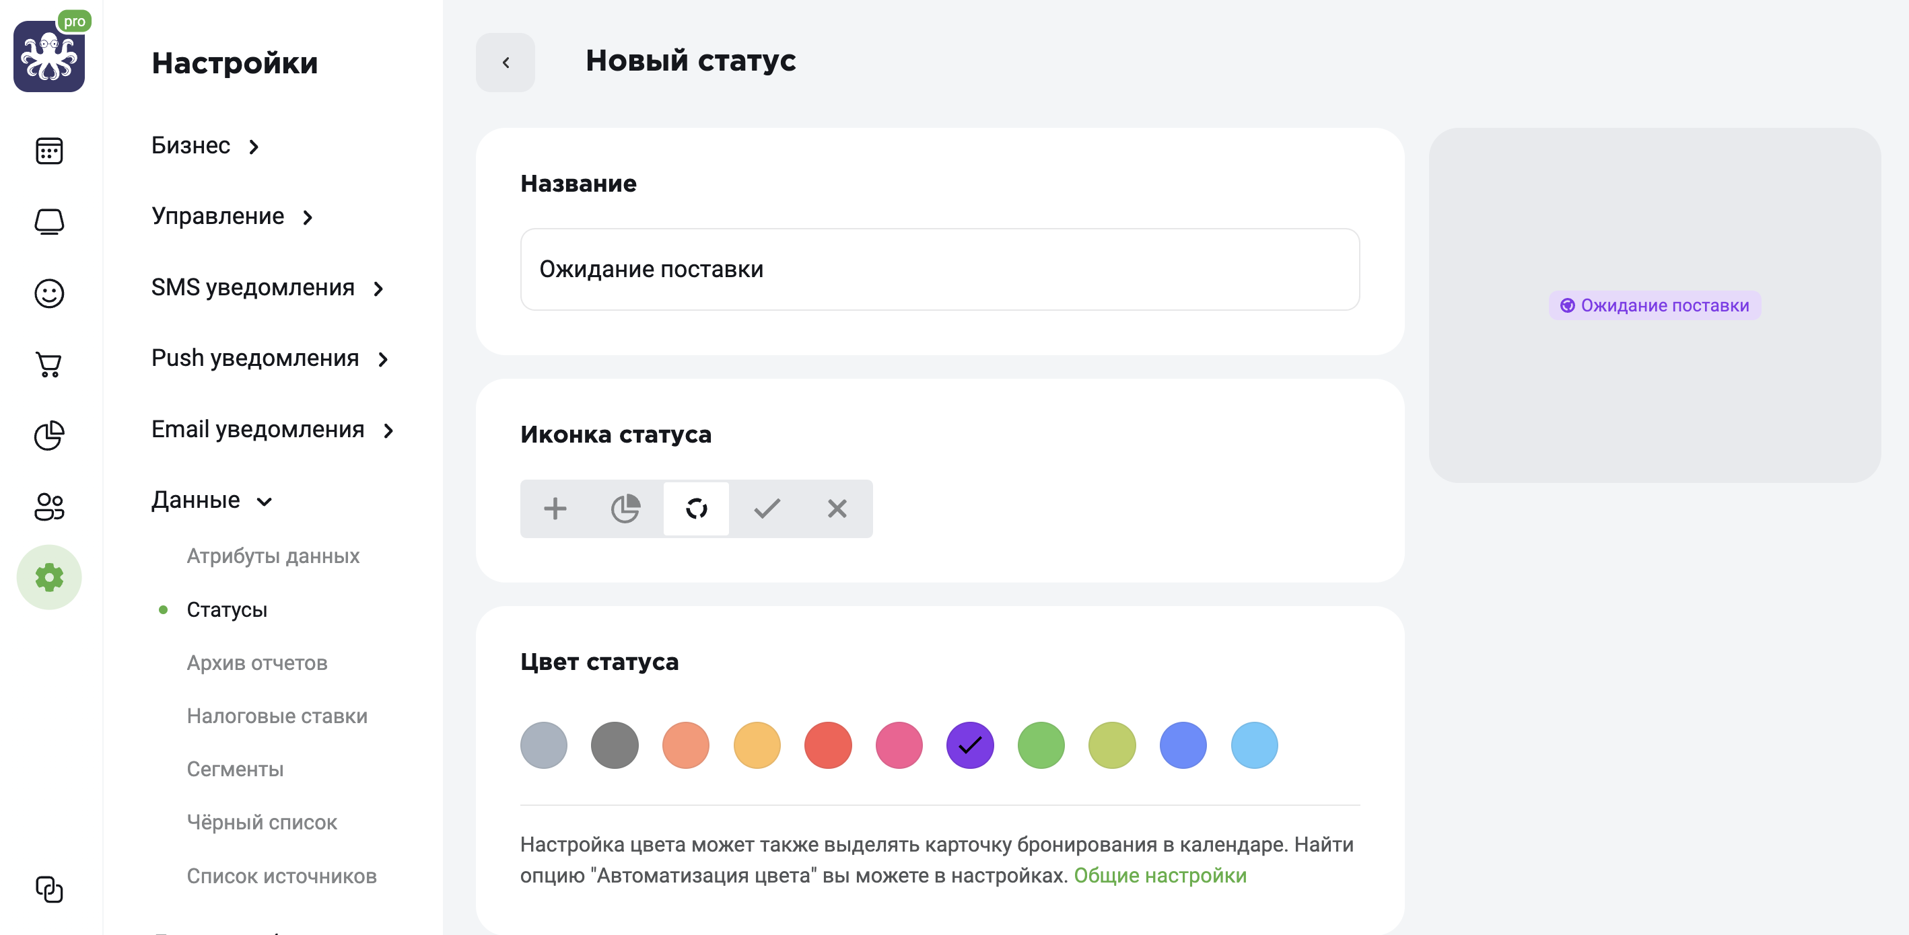This screenshot has height=935, width=1909.
Task: Click the octopus app logo
Action: [x=49, y=57]
